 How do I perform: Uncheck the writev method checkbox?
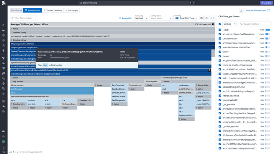220,52
